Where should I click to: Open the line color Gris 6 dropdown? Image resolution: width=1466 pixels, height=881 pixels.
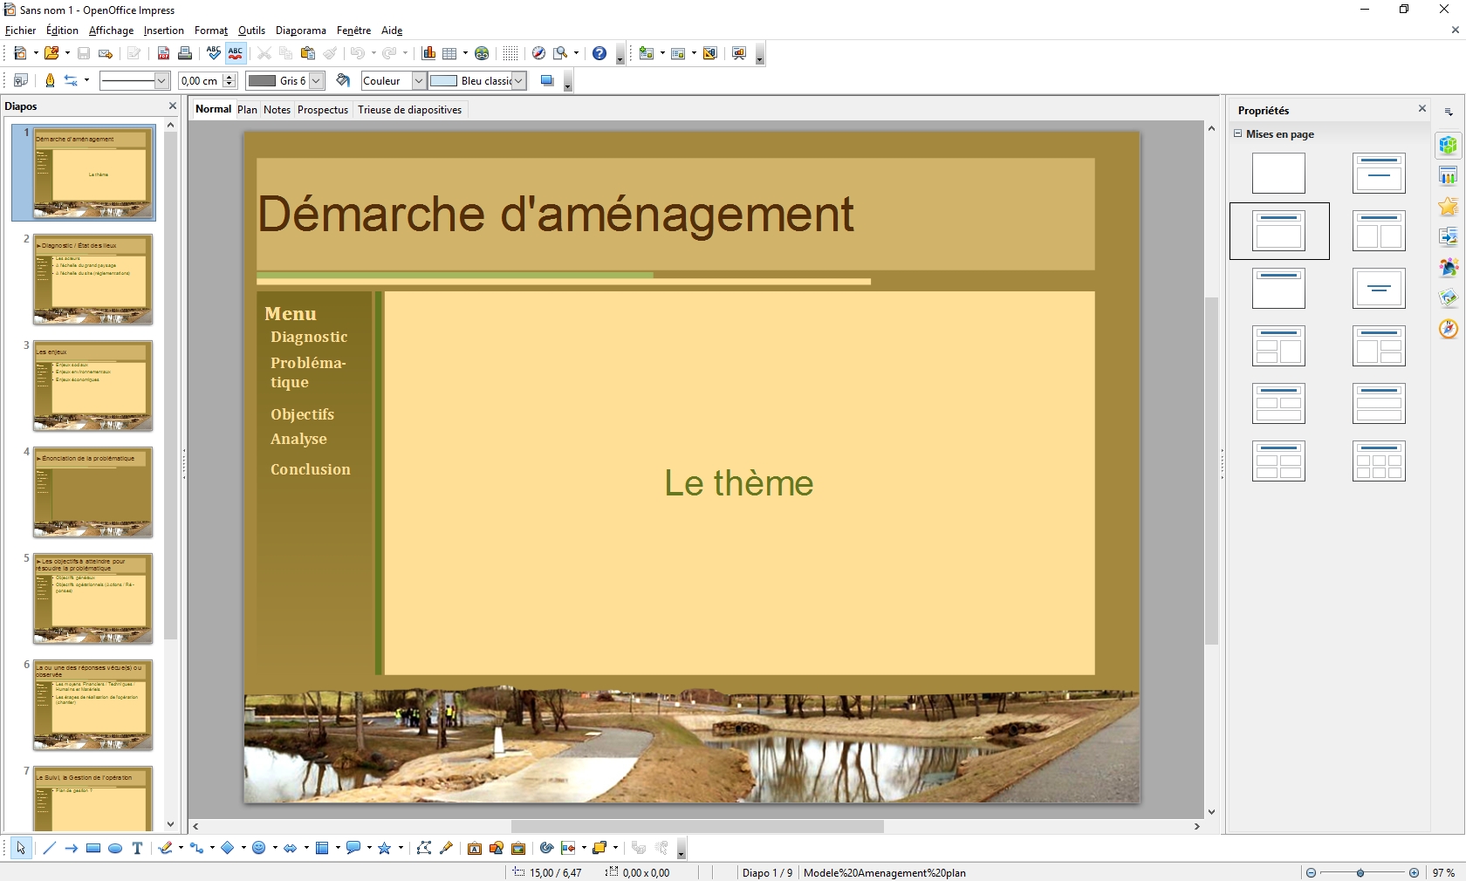pos(317,81)
